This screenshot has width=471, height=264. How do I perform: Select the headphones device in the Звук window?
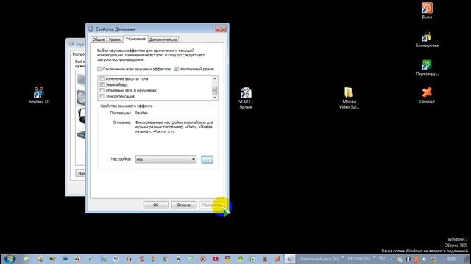click(x=81, y=116)
